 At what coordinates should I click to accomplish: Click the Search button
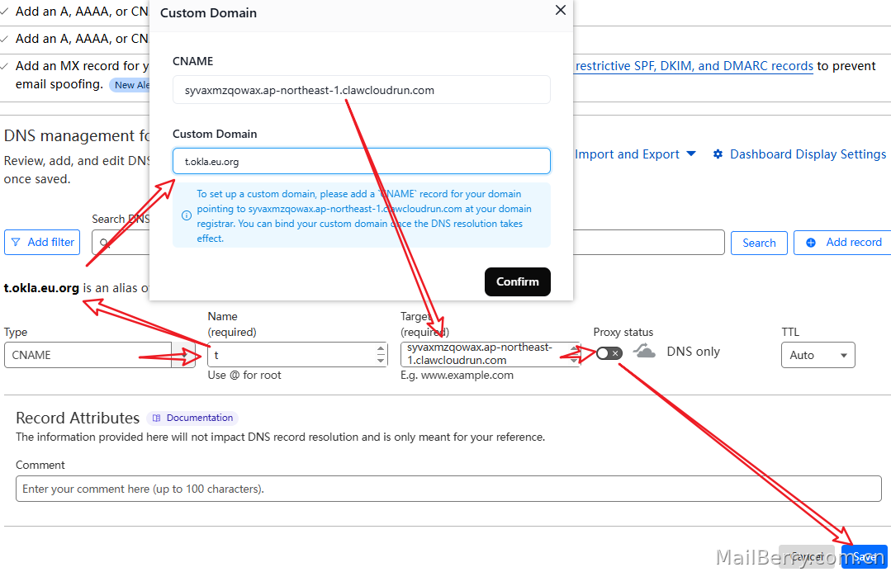point(759,243)
